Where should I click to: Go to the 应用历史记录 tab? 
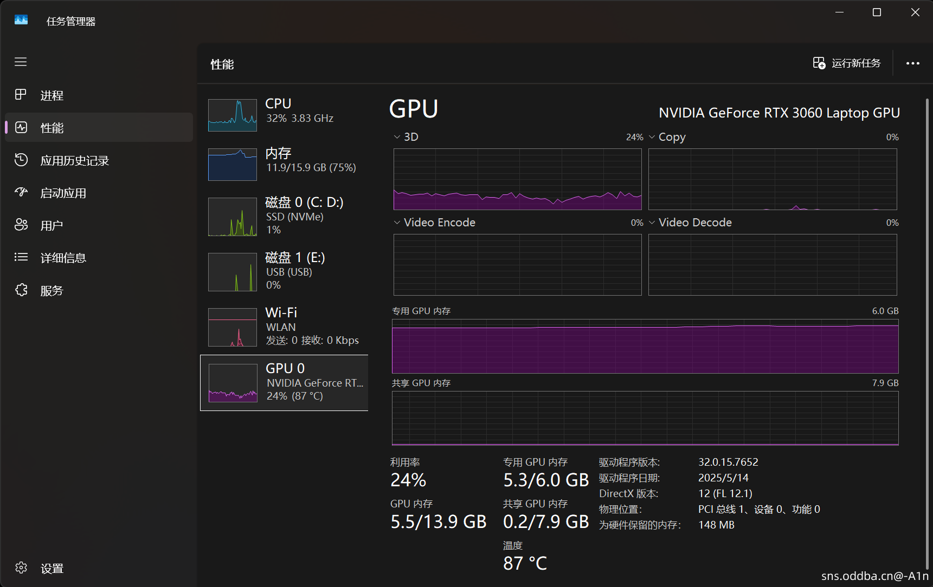tap(99, 160)
